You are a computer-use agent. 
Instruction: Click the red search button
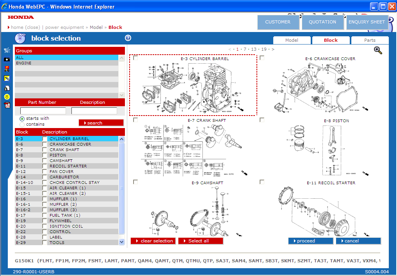click(x=101, y=123)
